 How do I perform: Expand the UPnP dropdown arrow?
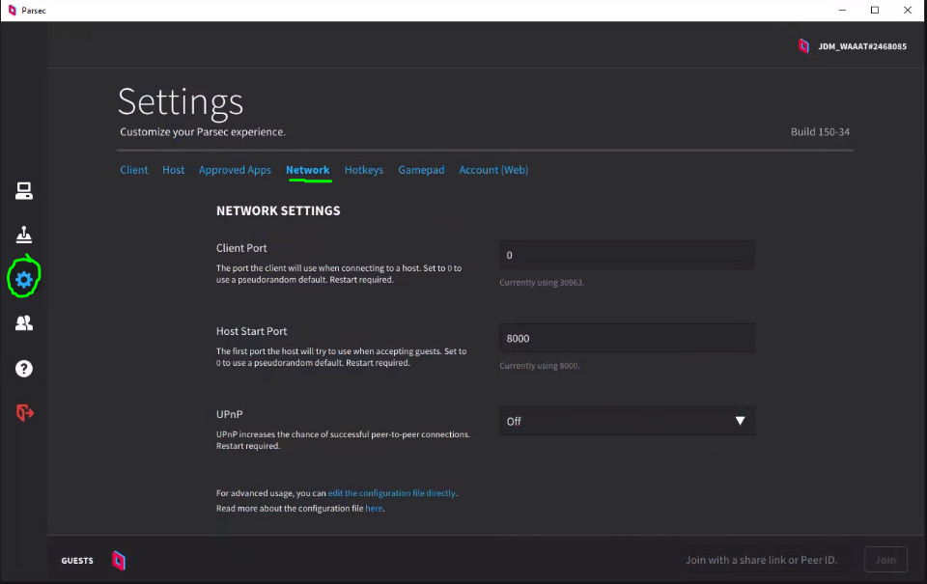740,421
